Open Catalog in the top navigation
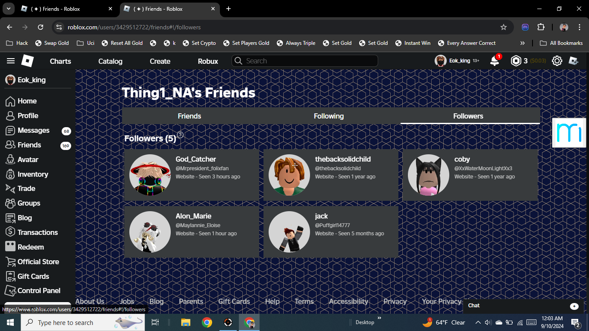 (110, 61)
